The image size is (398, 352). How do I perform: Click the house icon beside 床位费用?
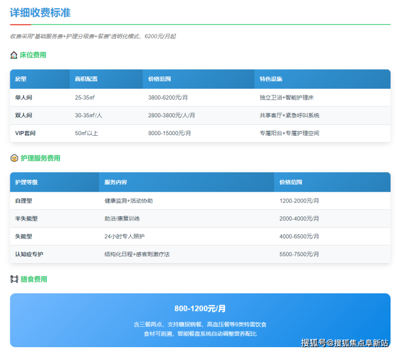click(14, 55)
